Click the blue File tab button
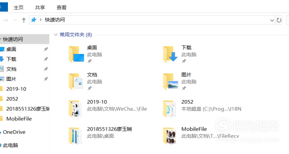This screenshot has width=289, height=154. click(x=4, y=7)
